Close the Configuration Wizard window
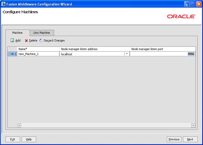 click(199, 4)
